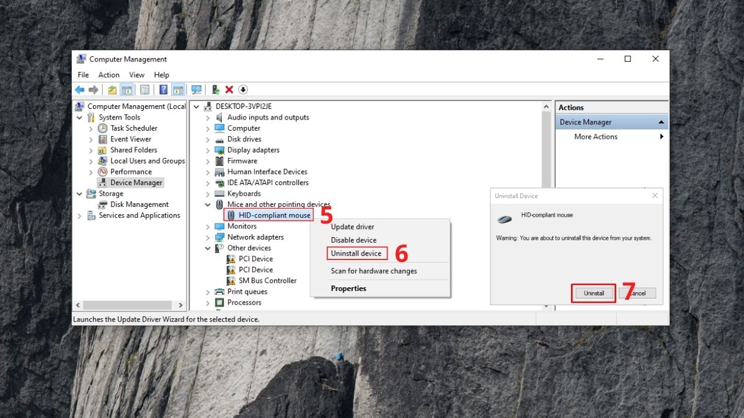This screenshot has width=744, height=418.
Task: Collapse Mice and other pointing devices
Action: click(208, 204)
